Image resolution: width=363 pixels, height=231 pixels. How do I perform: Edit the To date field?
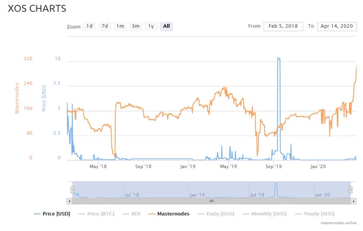337,26
